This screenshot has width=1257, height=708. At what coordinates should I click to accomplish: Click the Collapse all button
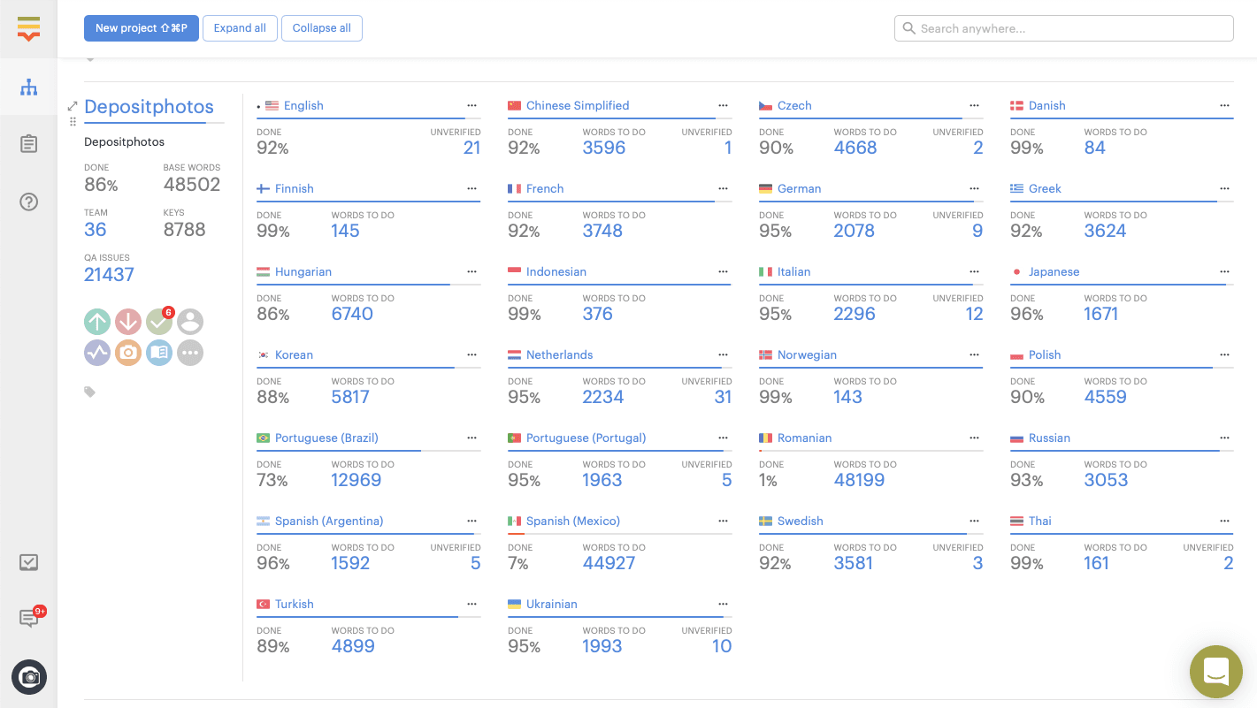tap(321, 28)
